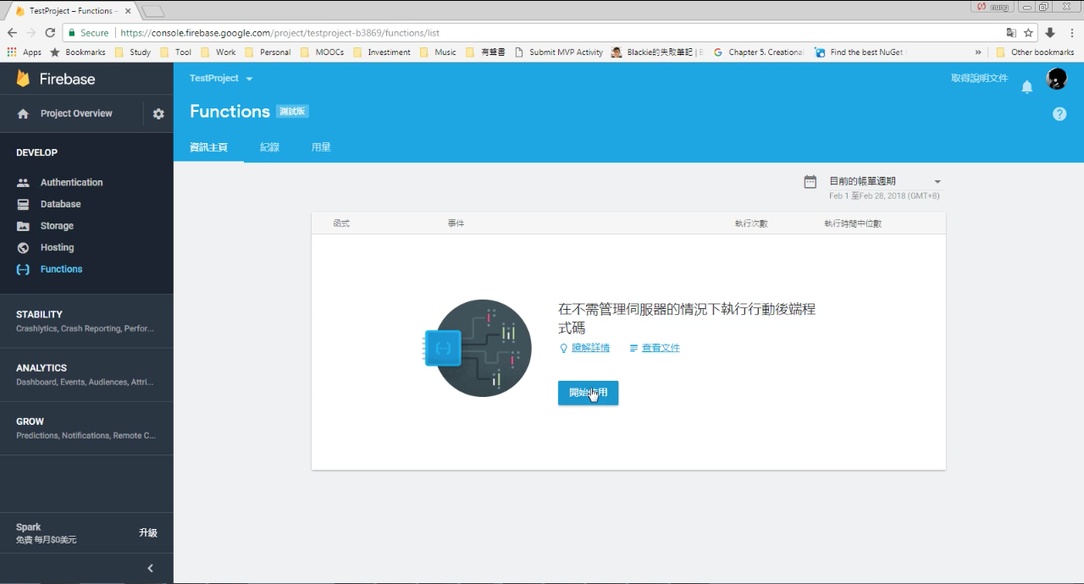This screenshot has height=584, width=1084.
Task: Click the address bar URL
Action: click(279, 33)
